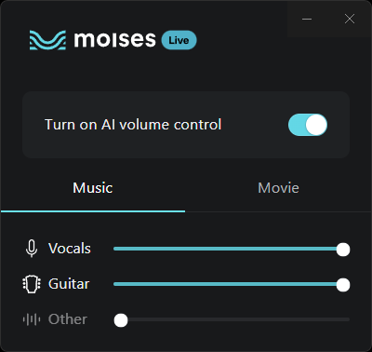The width and height of the screenshot is (372, 352).
Task: Set Guitar volume to the track midpoint
Action: [232, 284]
